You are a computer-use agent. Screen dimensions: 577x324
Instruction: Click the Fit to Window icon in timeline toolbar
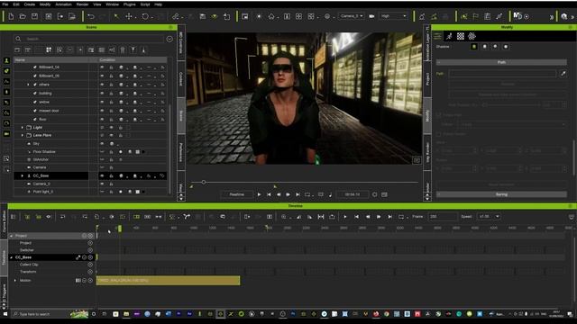[x=321, y=217]
